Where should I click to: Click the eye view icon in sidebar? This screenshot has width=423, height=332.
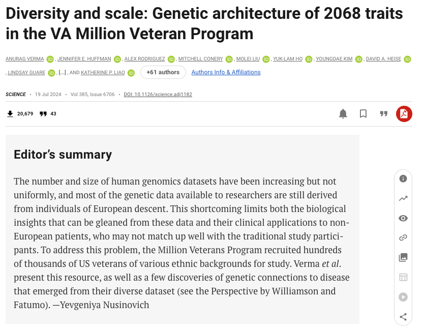[403, 218]
